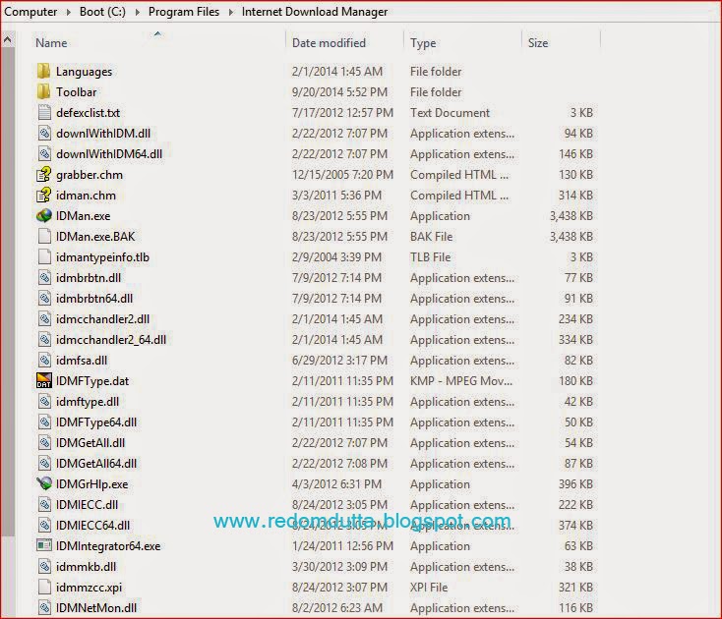Image resolution: width=722 pixels, height=619 pixels.
Task: Select Internet Download Manager breadcrumb segment
Action: 315,12
